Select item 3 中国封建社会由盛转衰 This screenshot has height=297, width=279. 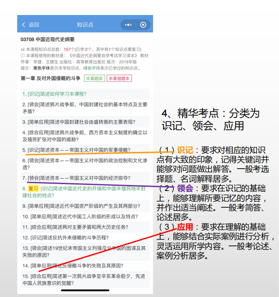tap(85, 122)
